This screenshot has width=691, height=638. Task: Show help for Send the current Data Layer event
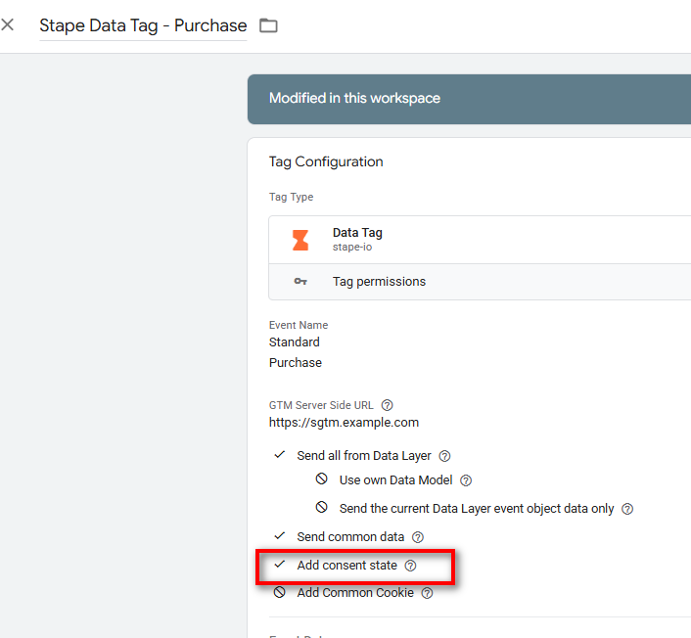point(627,509)
